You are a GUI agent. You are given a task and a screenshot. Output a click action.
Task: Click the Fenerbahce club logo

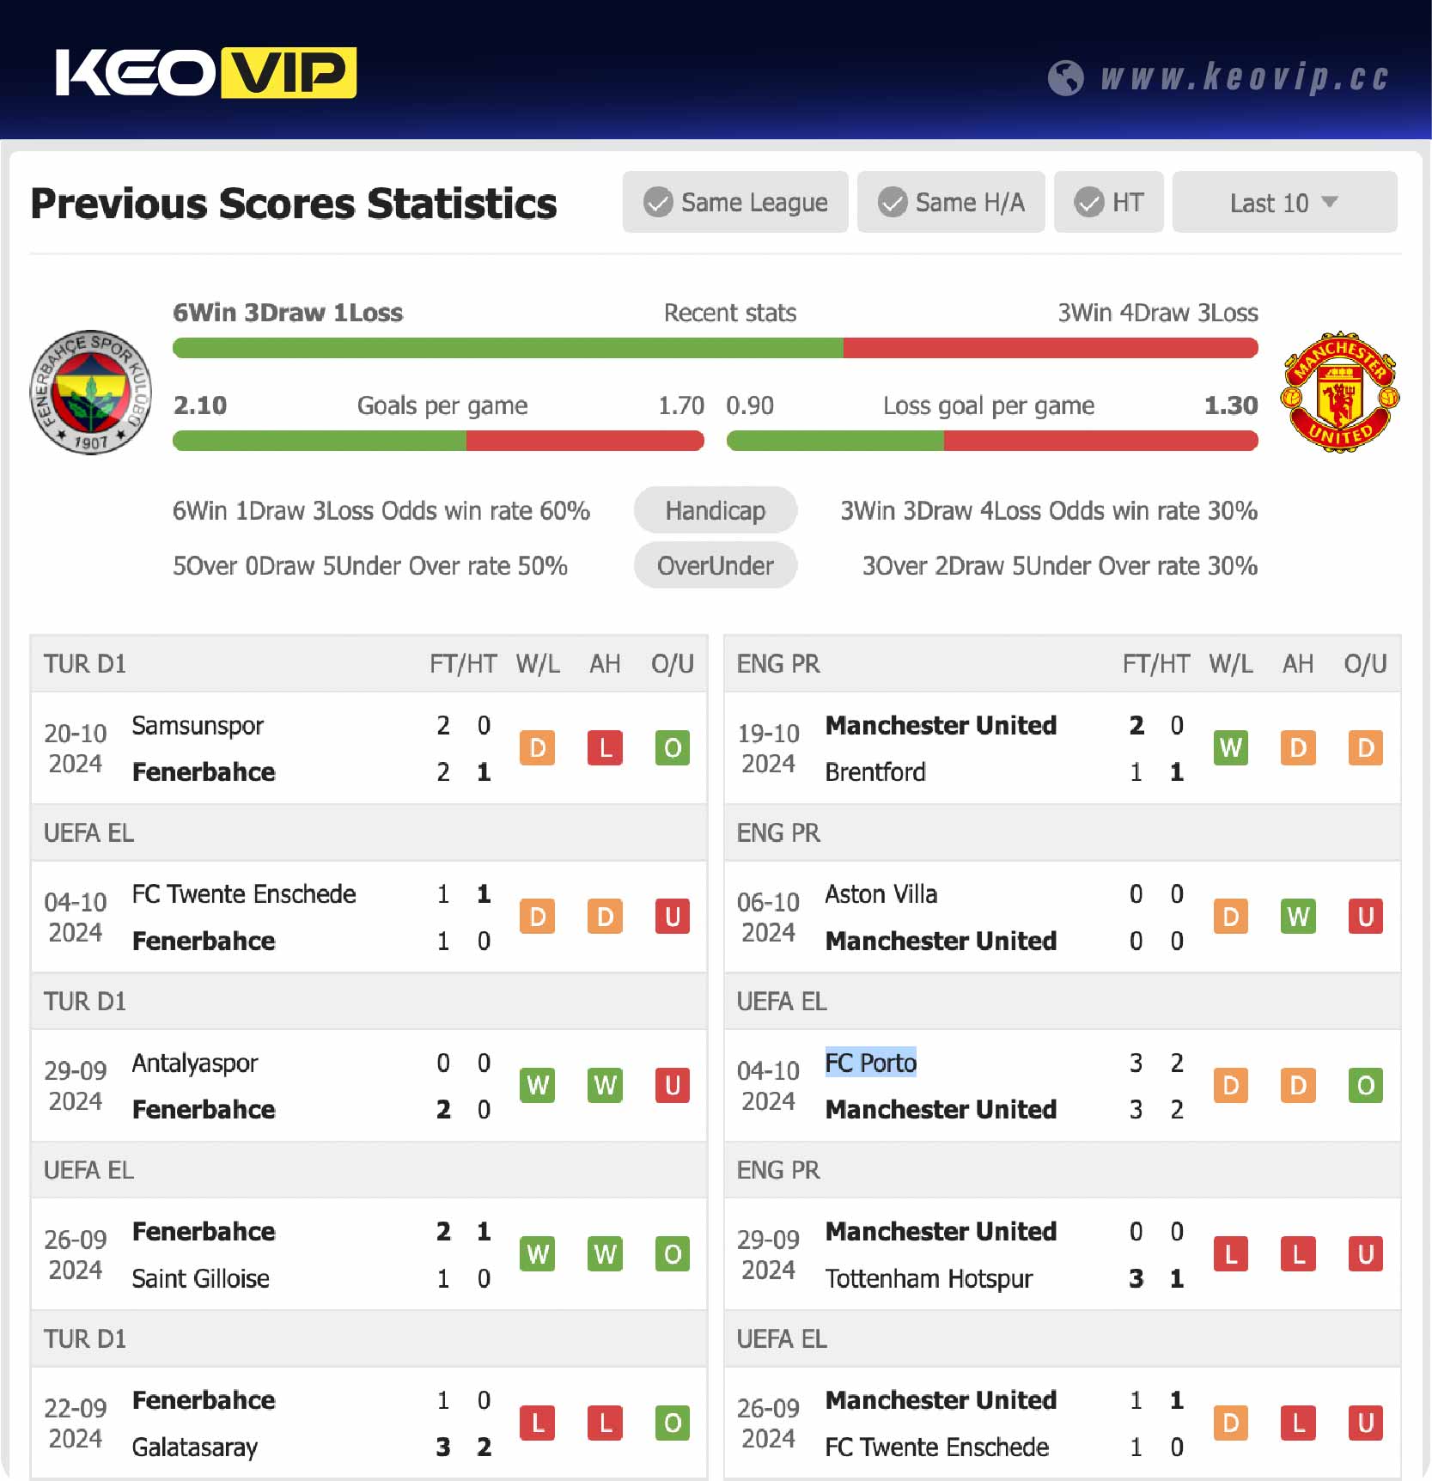90,393
